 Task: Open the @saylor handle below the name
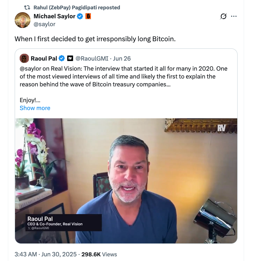pyautogui.click(x=44, y=24)
